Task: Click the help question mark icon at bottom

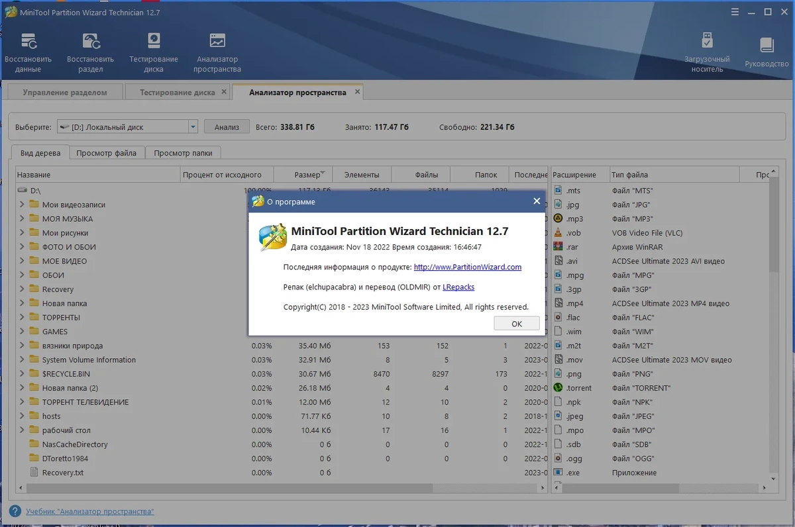Action: coord(16,511)
